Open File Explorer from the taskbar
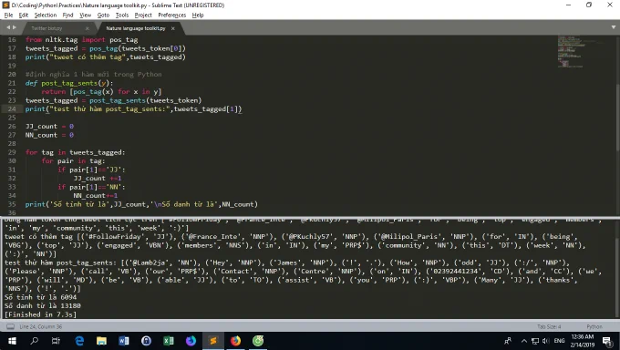Image resolution: width=620 pixels, height=350 pixels. (101, 341)
